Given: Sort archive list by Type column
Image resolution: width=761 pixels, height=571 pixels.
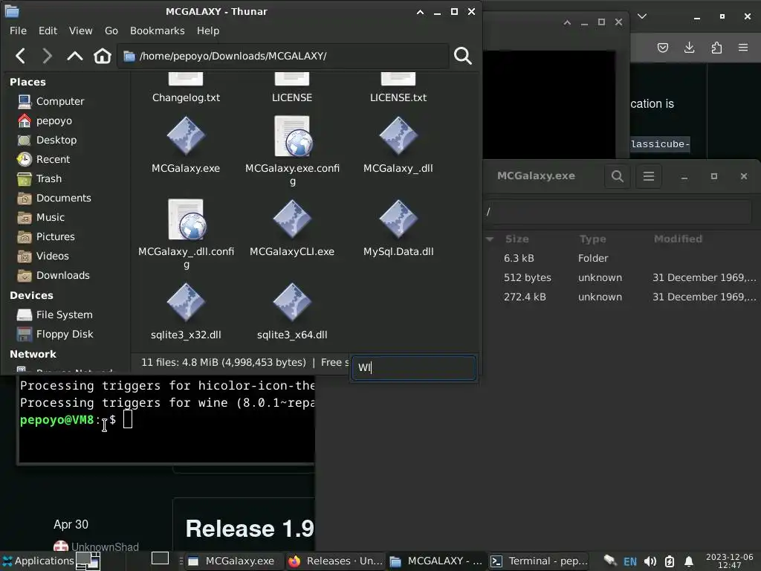Looking at the screenshot, I should coord(592,239).
